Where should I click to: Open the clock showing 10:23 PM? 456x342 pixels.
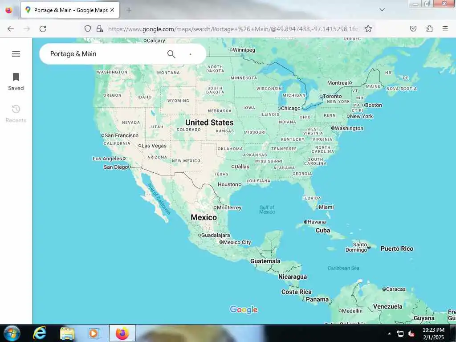click(x=433, y=334)
